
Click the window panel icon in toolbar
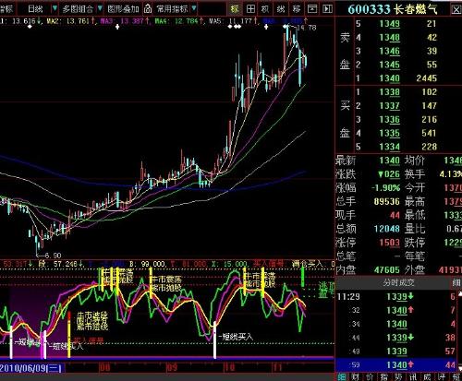pos(312,9)
